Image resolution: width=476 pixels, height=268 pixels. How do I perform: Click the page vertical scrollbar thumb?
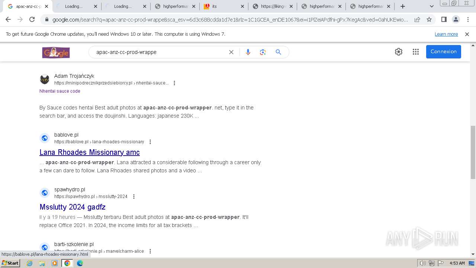click(473, 152)
